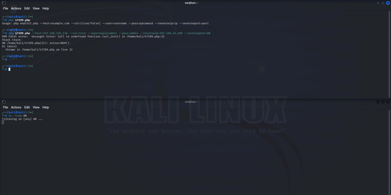Open File menu in bottom terminal window
The image size is (391, 195).
[5, 107]
